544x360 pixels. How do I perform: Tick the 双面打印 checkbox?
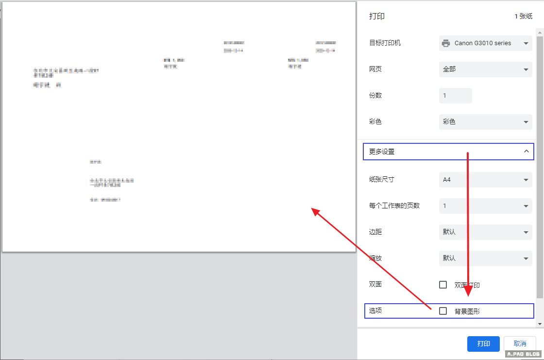(x=443, y=285)
